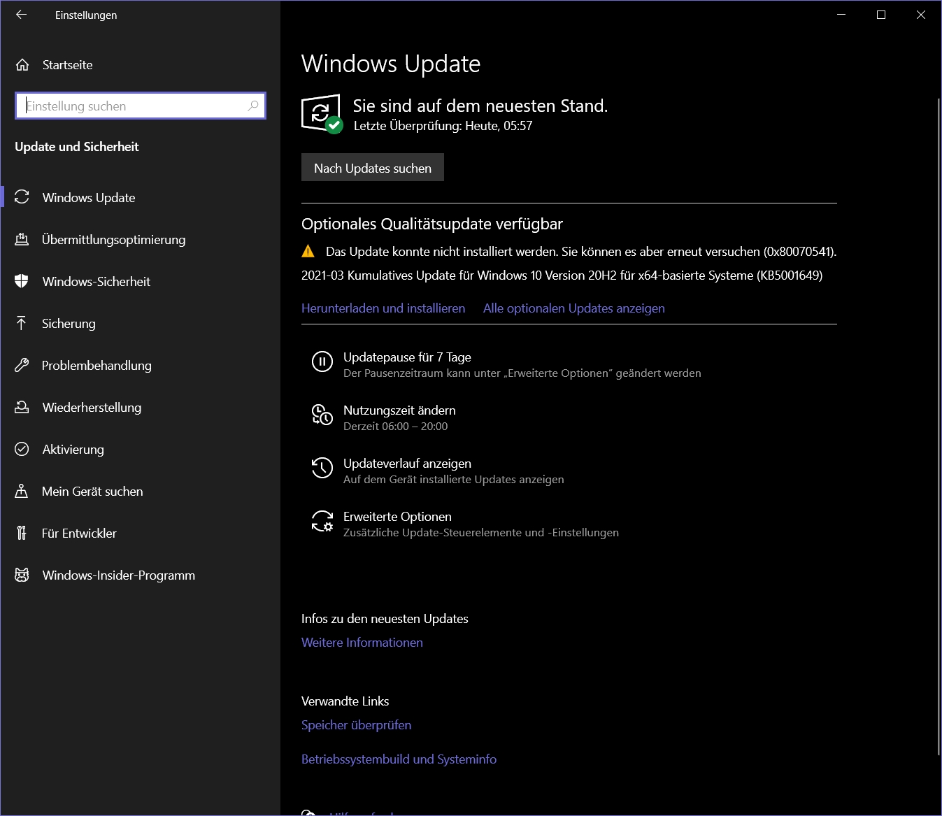This screenshot has width=942, height=816.
Task: Click the Für Entwickler tools icon
Action: tap(22, 533)
